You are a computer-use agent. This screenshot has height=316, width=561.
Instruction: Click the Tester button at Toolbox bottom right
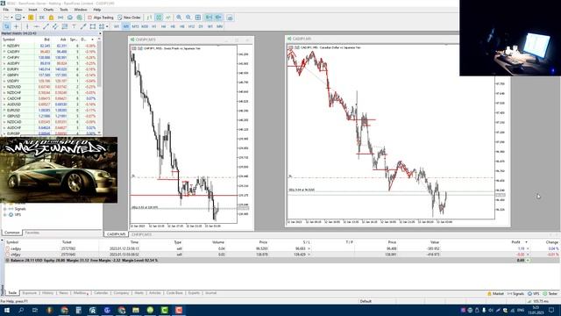(x=550, y=294)
